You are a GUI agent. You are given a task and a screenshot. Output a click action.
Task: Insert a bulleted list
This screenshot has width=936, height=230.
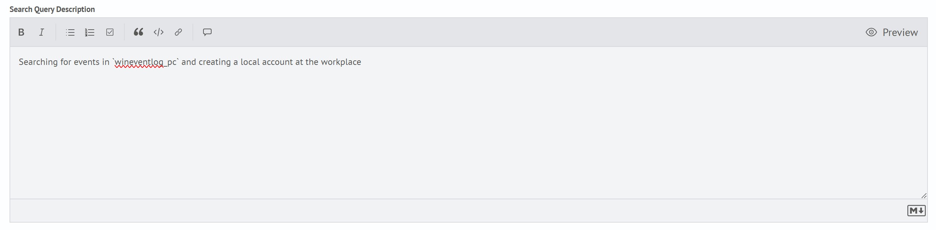[70, 32]
